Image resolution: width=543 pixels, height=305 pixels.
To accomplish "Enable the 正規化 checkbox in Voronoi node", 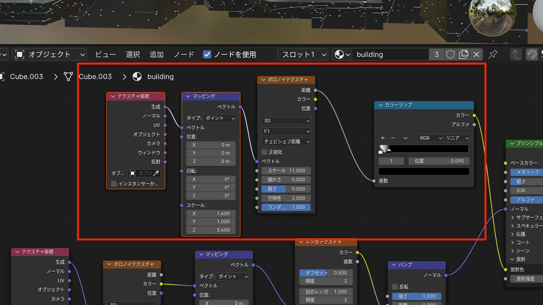I will [264, 152].
